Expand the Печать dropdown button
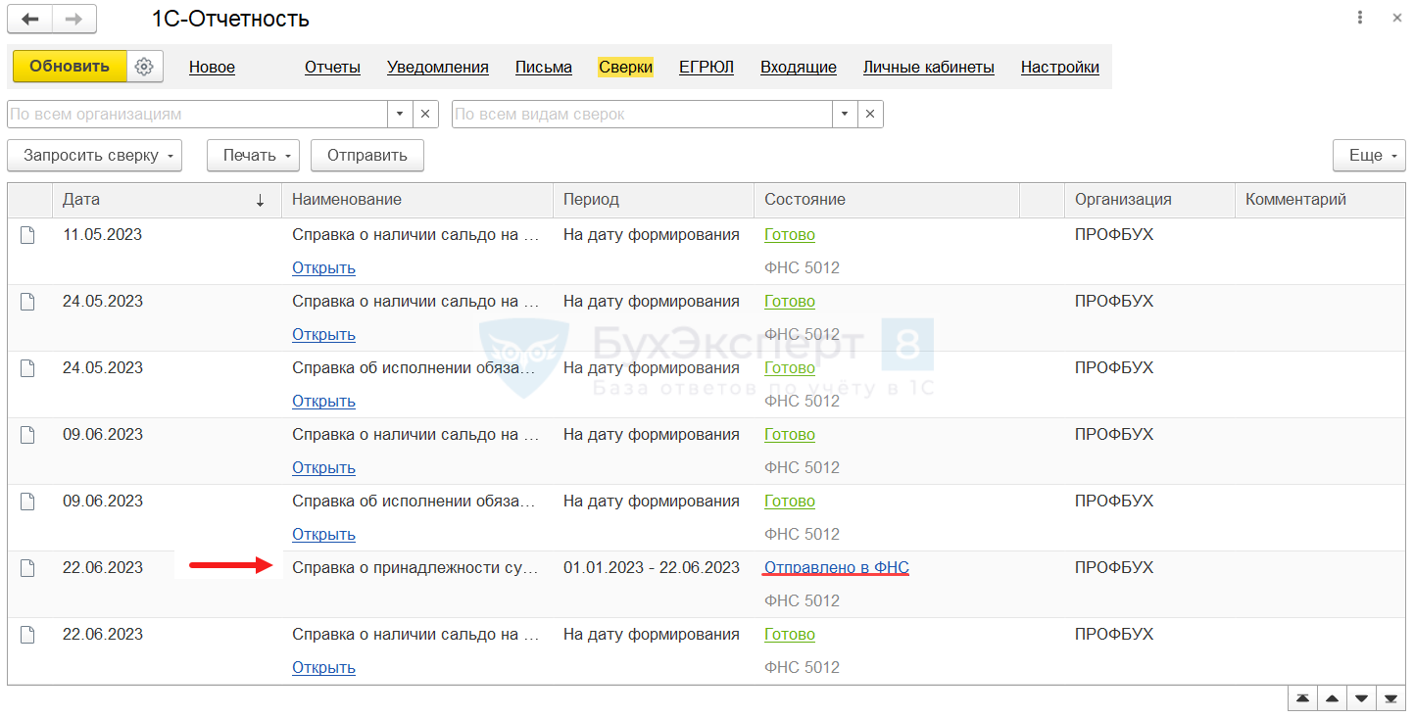The width and height of the screenshot is (1414, 718). click(x=253, y=155)
